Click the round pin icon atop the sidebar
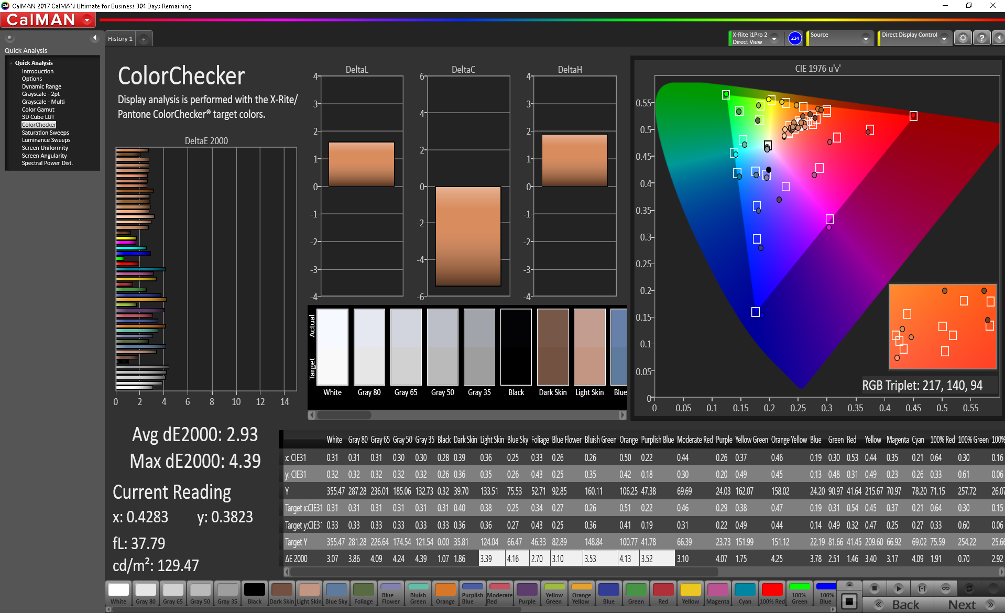Viewport: 1005px width, 613px height. pos(9,38)
